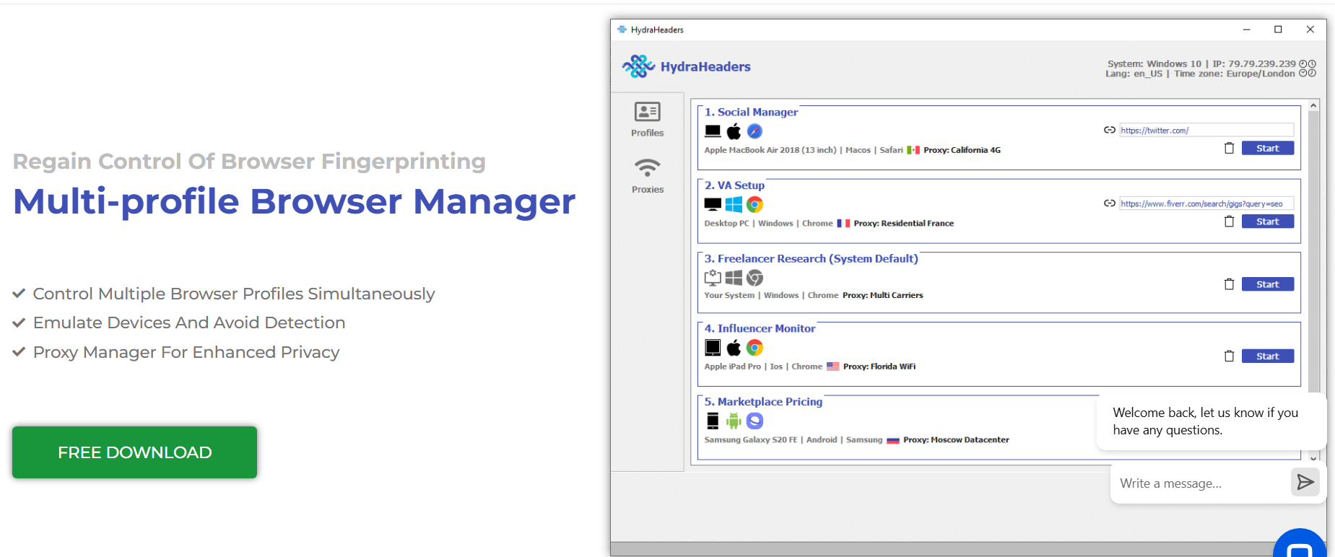
Task: Click 'Proxy: Florida WiFi' text
Action: click(879, 367)
